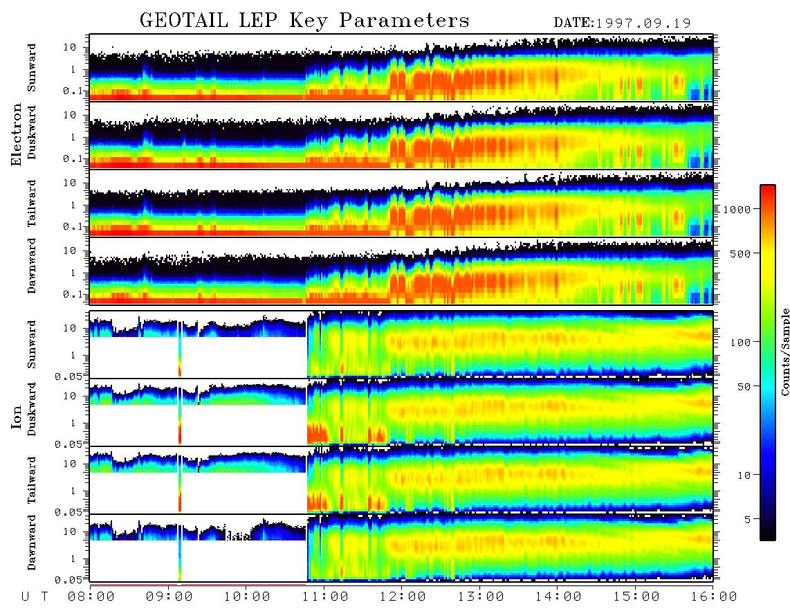Click the '11:00' time tick label
This screenshot has height=609, width=790.
point(325,597)
